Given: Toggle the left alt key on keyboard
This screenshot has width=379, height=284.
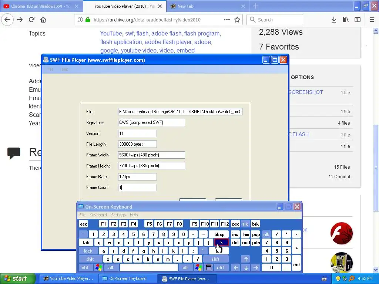Looking at the screenshot, I should [111, 268].
